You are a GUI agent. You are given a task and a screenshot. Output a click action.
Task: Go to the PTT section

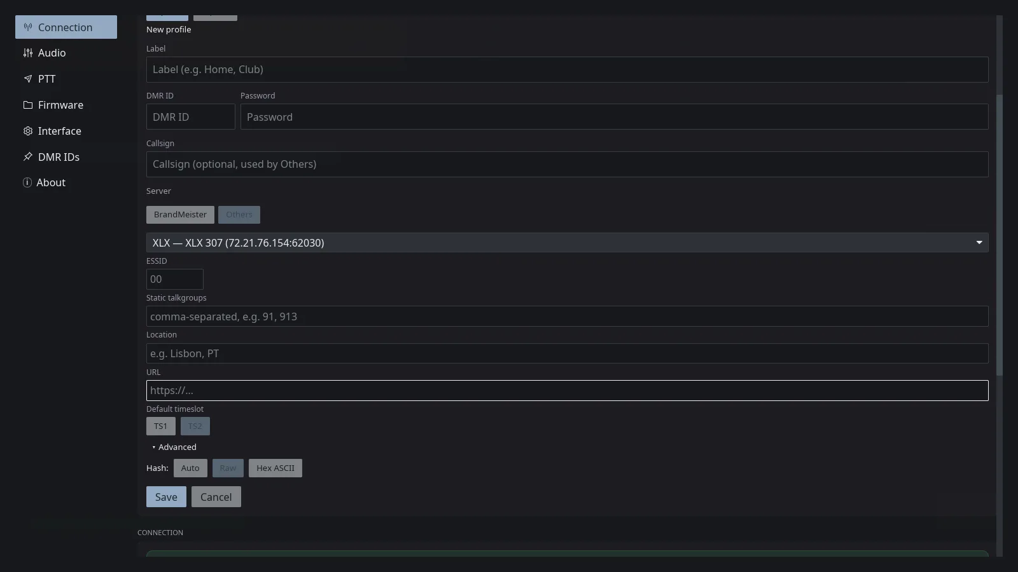click(x=66, y=79)
